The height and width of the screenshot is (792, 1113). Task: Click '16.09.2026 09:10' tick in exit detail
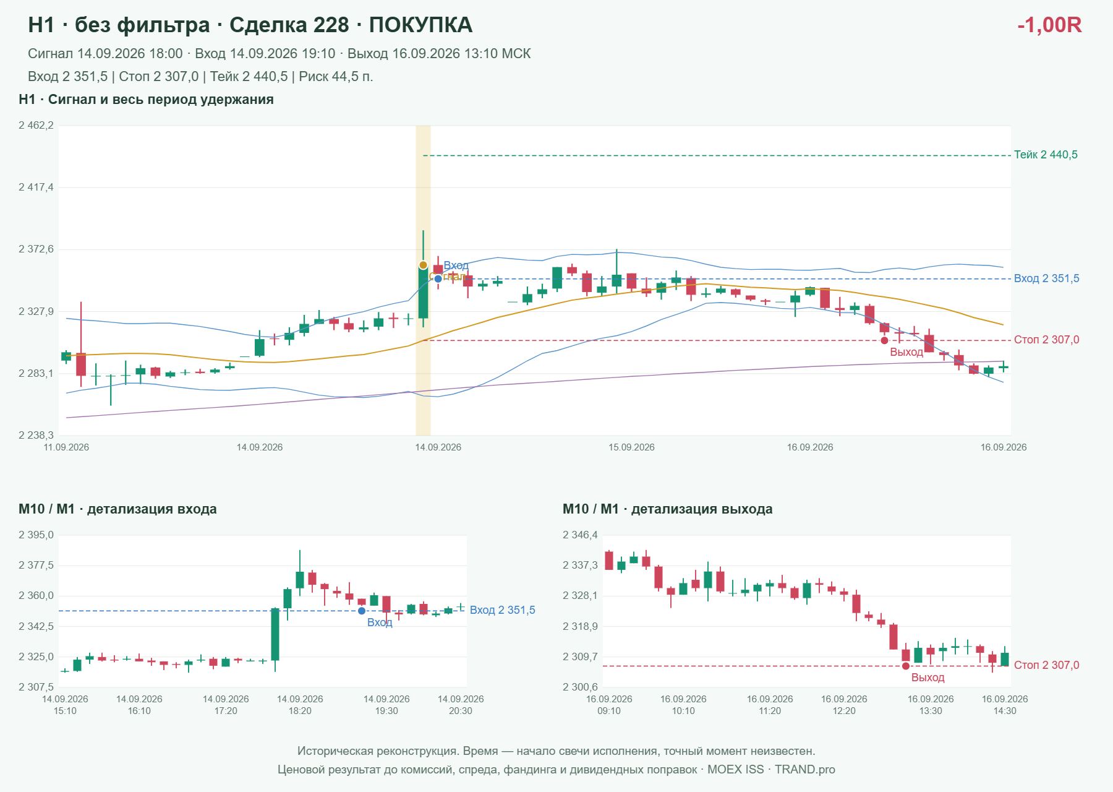click(x=609, y=705)
